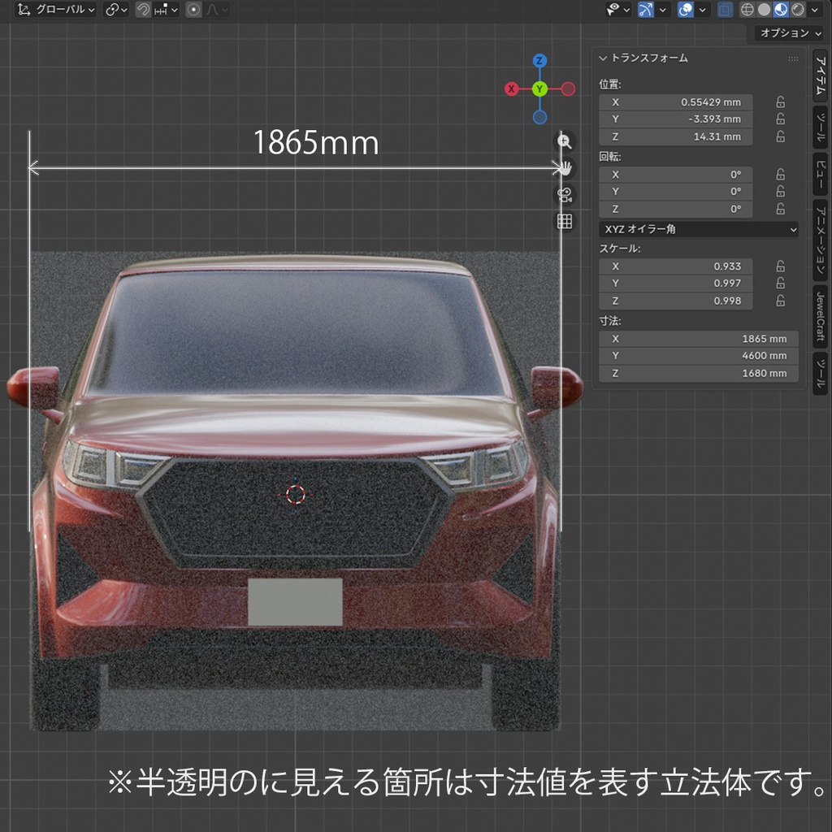Toggle the magnet snap button
Image resolution: width=832 pixels, height=832 pixels.
coord(143,10)
